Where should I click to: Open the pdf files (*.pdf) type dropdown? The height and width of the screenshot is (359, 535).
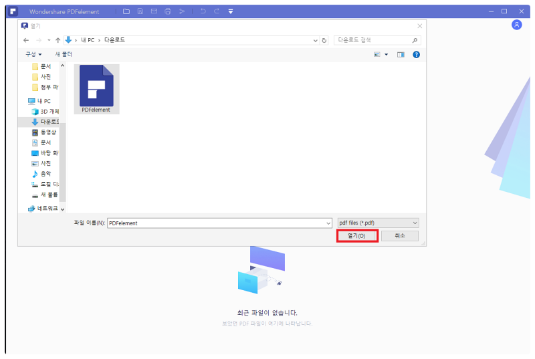[x=378, y=223]
